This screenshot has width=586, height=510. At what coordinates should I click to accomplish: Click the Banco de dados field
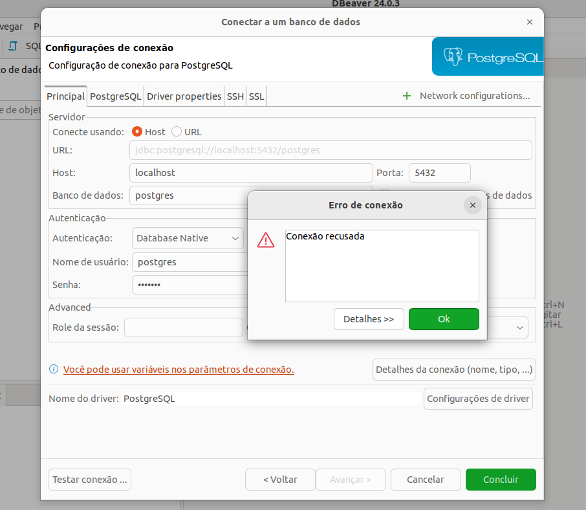pos(189,195)
